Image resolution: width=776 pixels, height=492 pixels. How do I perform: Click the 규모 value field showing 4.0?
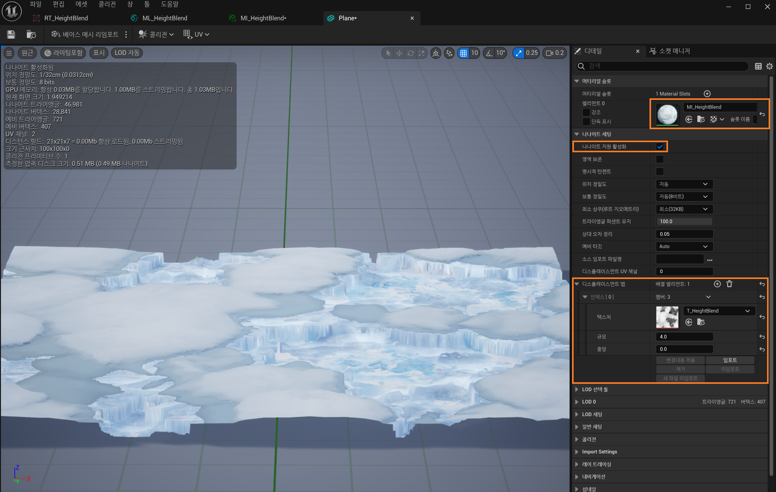684,337
